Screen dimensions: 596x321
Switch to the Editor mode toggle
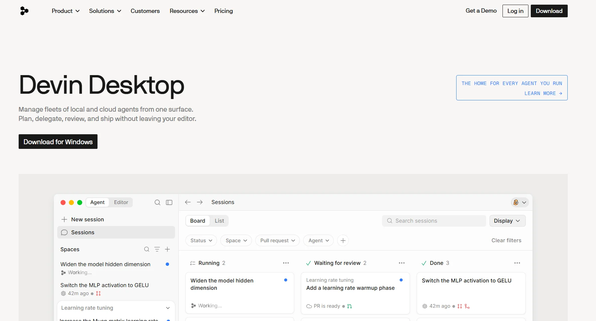coord(121,202)
